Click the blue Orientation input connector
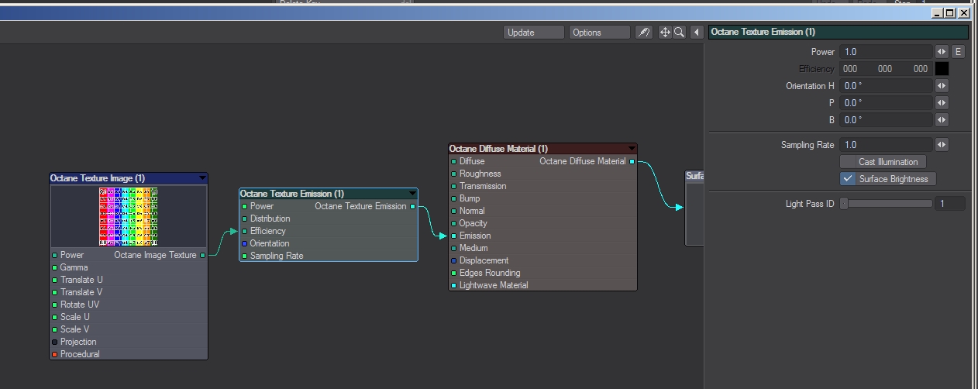978x389 pixels. tap(245, 243)
